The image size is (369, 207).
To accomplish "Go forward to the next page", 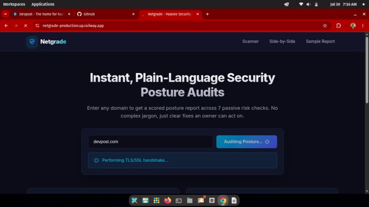I will 16,26.
